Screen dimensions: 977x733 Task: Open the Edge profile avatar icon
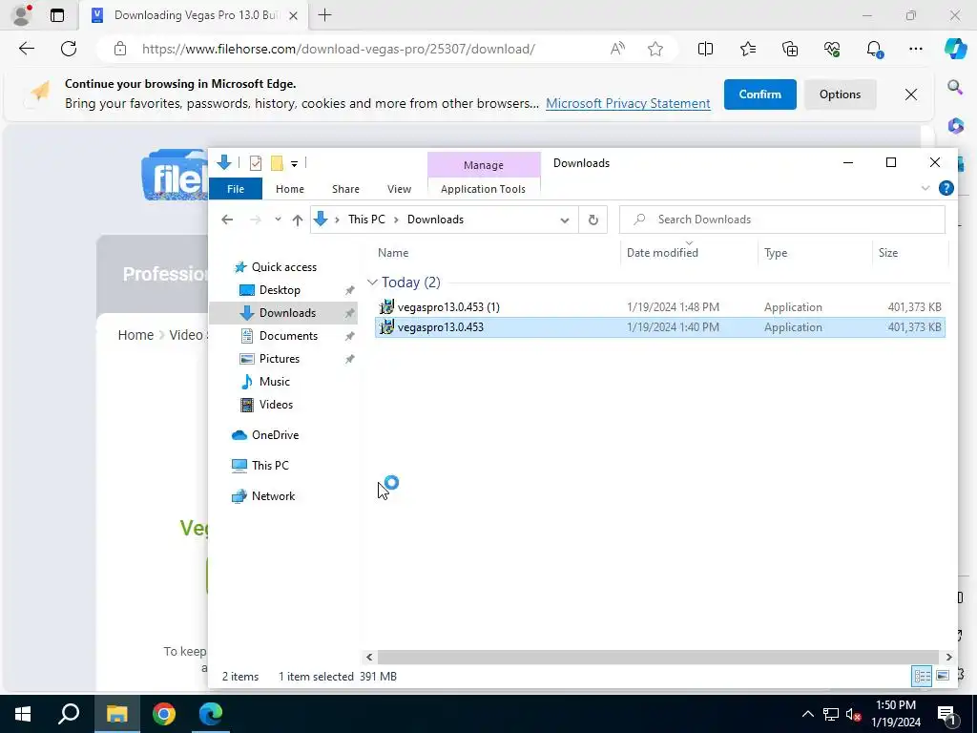pyautogui.click(x=22, y=15)
